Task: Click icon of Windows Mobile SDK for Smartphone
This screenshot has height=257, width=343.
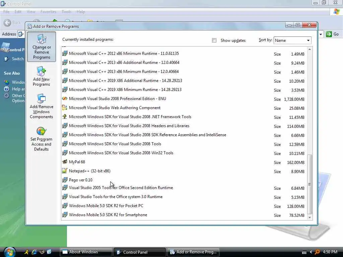Action: coord(65,215)
